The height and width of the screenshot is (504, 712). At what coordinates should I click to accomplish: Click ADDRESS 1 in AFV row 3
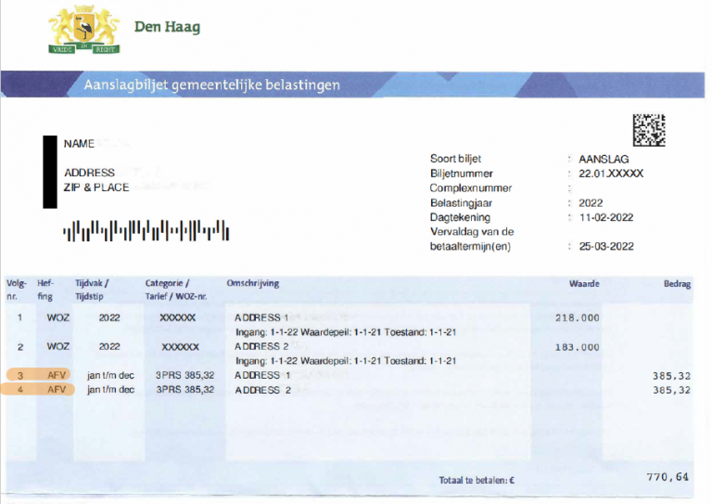262,375
